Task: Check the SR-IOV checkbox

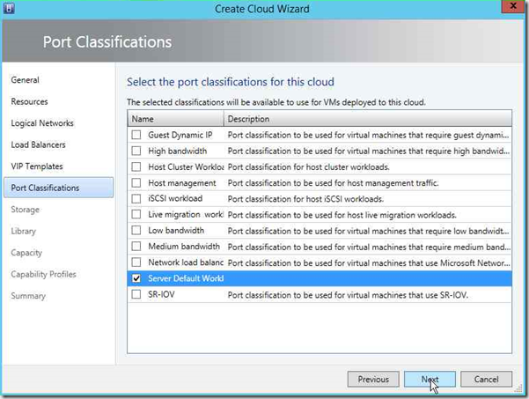Action: 136,295
